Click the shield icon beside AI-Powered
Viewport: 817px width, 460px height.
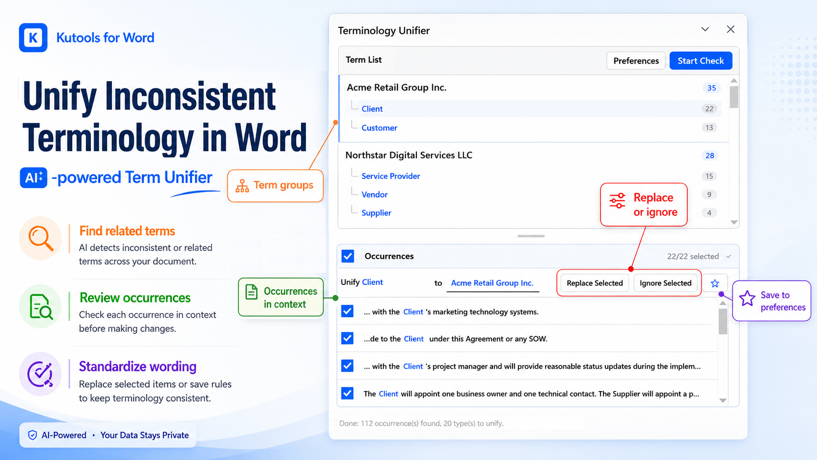tap(33, 435)
